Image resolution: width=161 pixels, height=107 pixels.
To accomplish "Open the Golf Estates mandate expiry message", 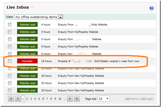I will point(99,61).
